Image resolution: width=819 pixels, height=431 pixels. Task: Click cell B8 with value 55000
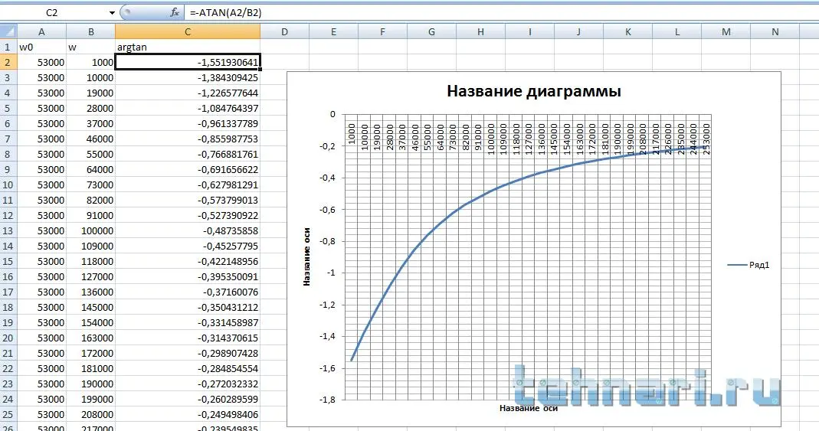pyautogui.click(x=91, y=155)
